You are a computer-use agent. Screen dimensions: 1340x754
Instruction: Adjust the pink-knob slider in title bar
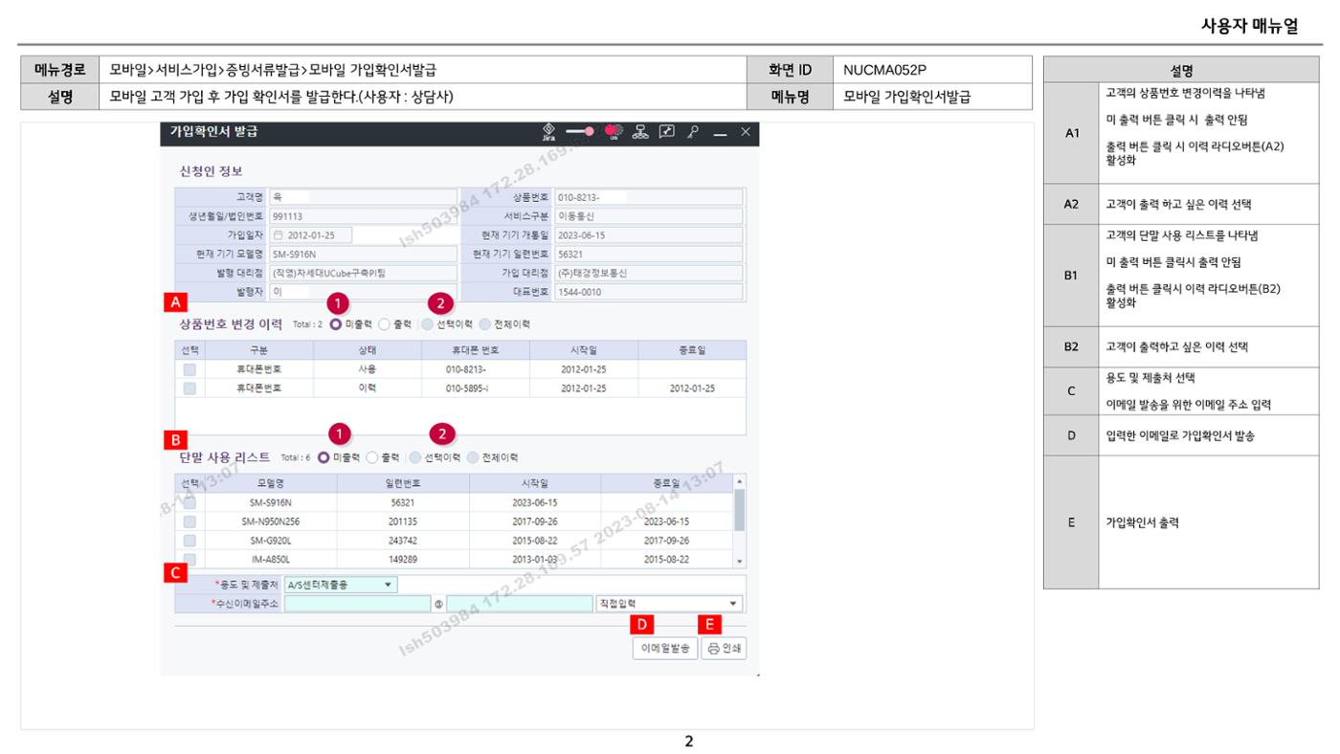point(579,132)
